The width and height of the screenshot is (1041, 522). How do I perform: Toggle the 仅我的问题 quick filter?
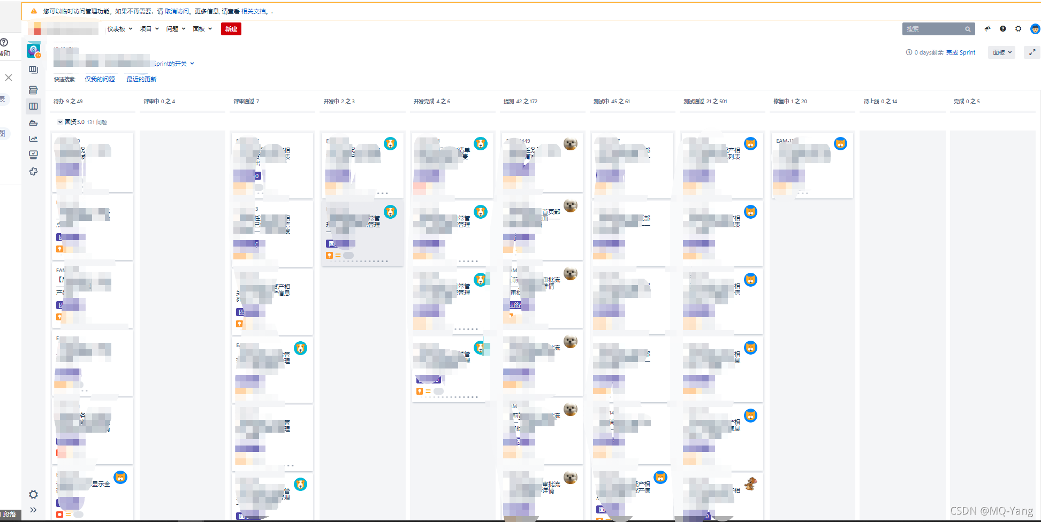(x=100, y=79)
